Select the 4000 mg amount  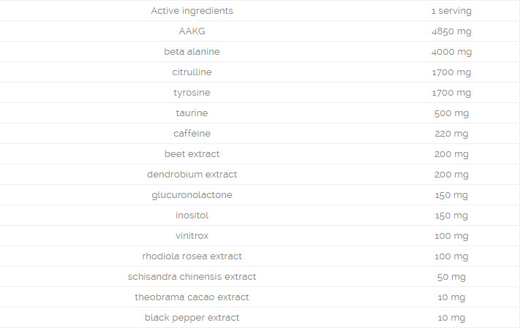point(451,52)
